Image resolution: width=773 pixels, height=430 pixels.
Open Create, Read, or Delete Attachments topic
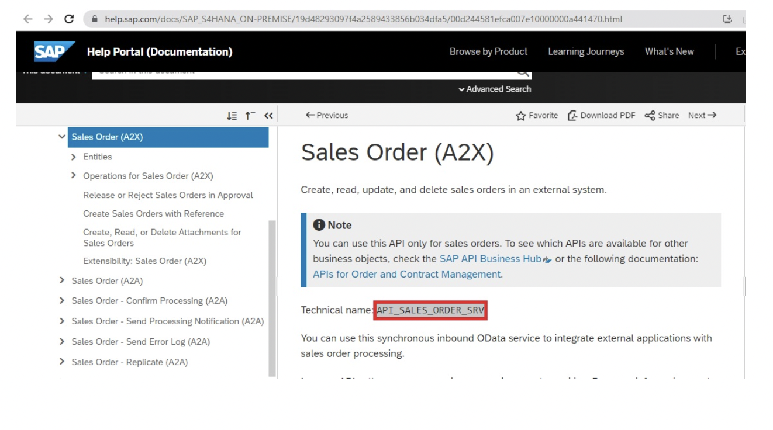pyautogui.click(x=162, y=237)
